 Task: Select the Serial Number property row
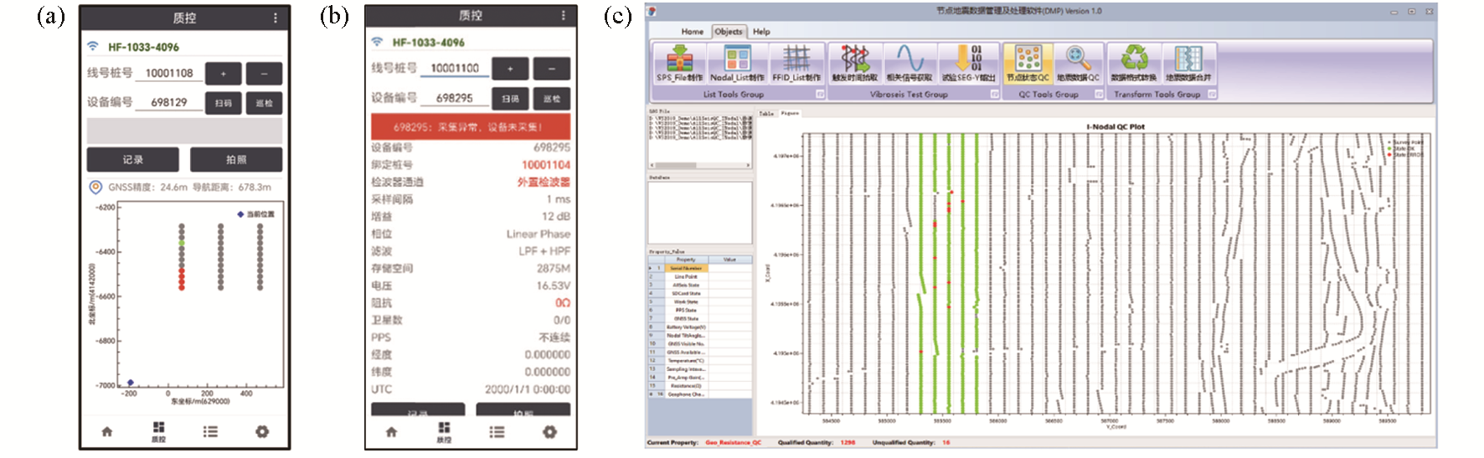click(686, 268)
